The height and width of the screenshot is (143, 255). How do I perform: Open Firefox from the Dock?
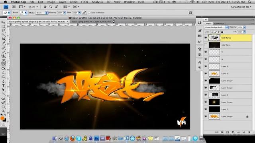click(73, 138)
